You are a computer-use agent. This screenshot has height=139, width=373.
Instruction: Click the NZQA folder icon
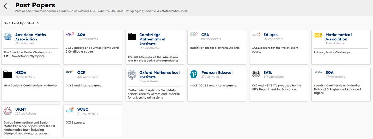coord(8,74)
